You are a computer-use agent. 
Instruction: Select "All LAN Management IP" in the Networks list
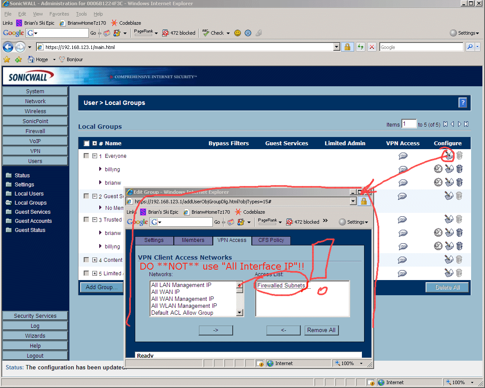(x=181, y=285)
